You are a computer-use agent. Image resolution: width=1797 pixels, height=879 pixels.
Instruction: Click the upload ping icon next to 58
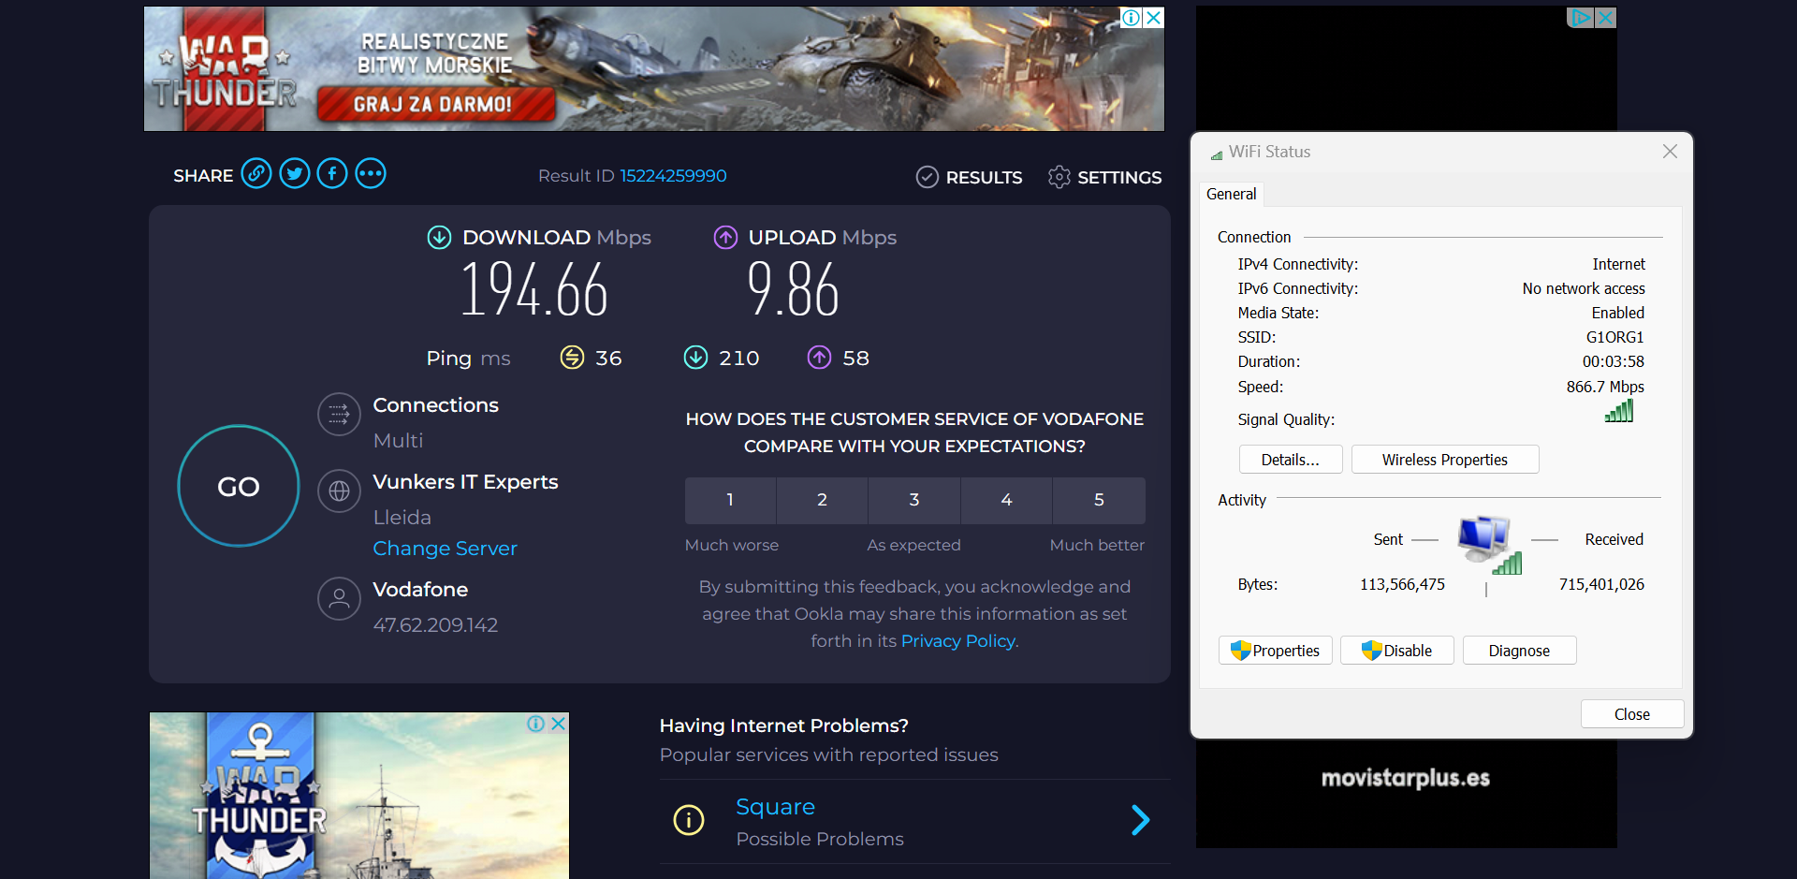tap(819, 358)
